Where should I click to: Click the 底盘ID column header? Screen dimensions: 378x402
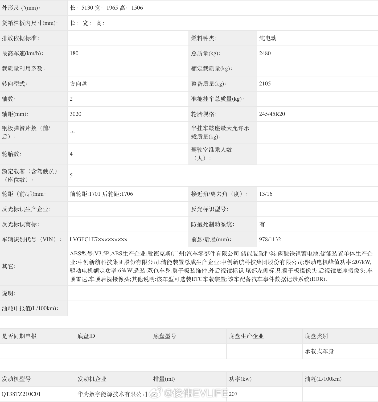click(86, 336)
